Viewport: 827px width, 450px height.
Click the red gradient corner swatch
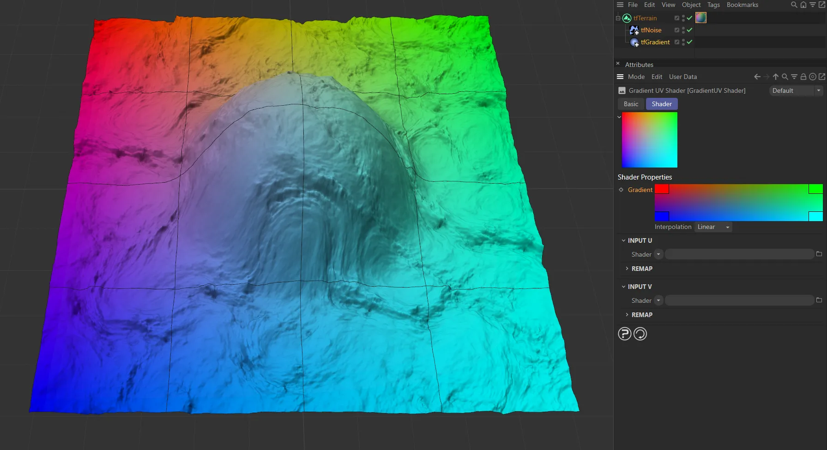[x=661, y=189]
